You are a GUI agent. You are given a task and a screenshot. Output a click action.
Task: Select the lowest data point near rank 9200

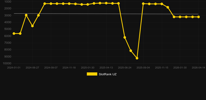point(137,58)
